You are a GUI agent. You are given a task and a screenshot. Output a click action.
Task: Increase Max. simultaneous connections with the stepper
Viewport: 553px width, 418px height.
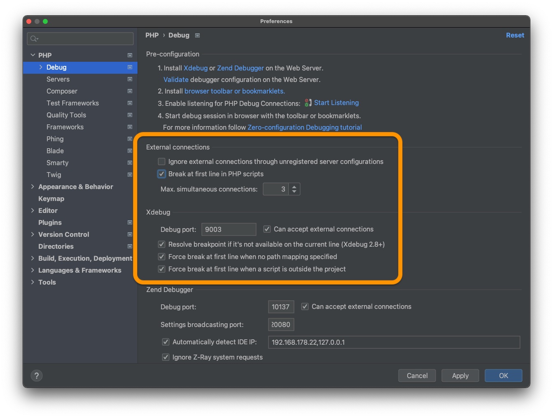pos(294,187)
